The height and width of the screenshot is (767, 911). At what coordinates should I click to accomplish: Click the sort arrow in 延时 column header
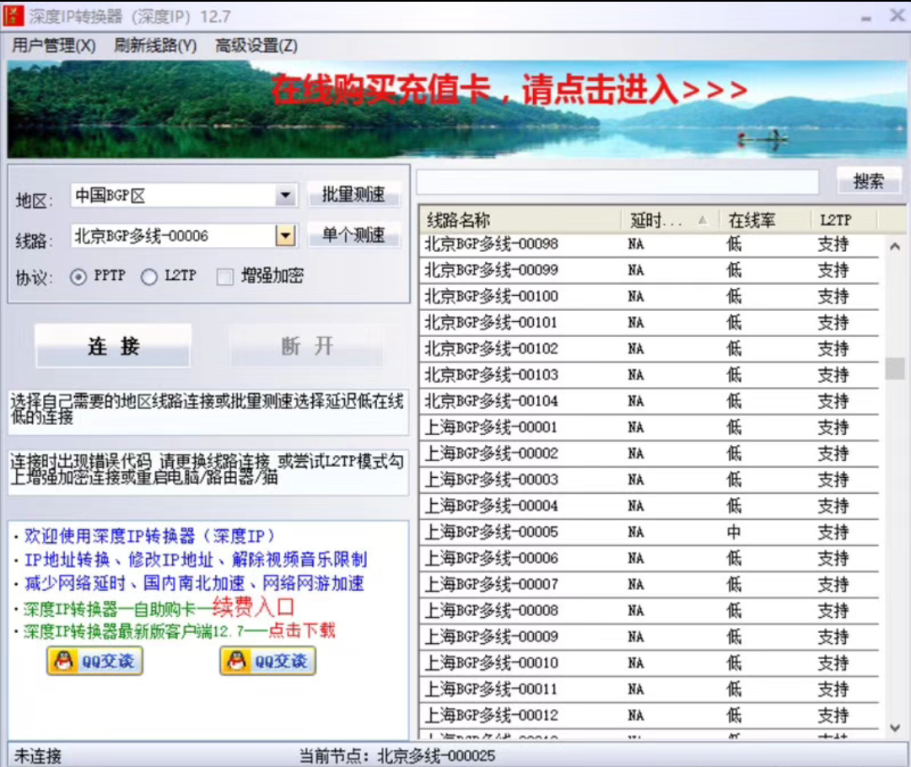703,220
